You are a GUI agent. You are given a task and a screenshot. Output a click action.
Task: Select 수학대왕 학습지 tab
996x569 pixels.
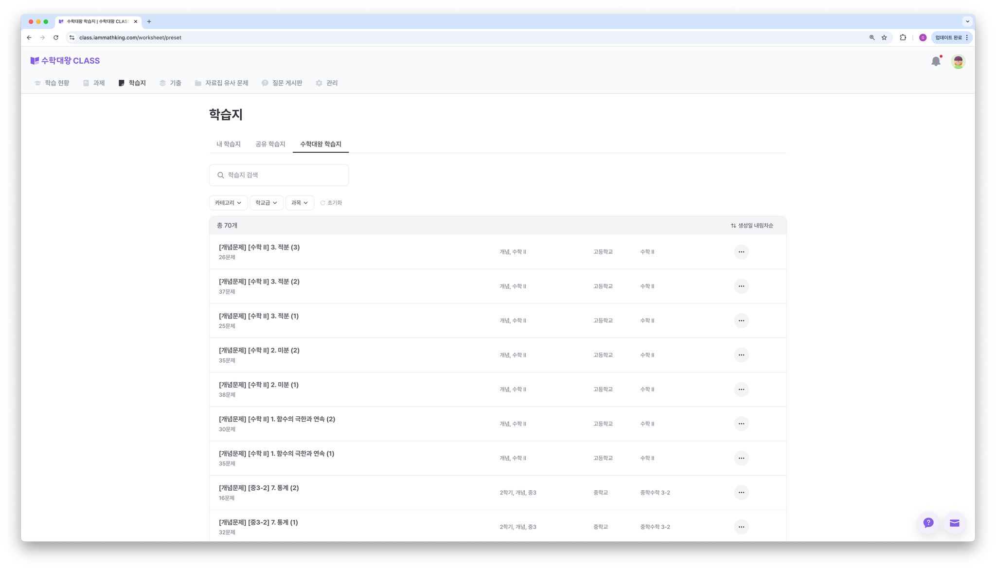(320, 144)
